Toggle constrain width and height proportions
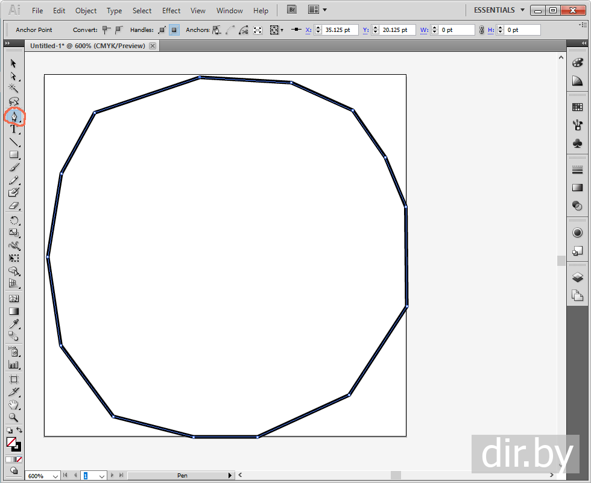591x483 pixels. pos(481,30)
